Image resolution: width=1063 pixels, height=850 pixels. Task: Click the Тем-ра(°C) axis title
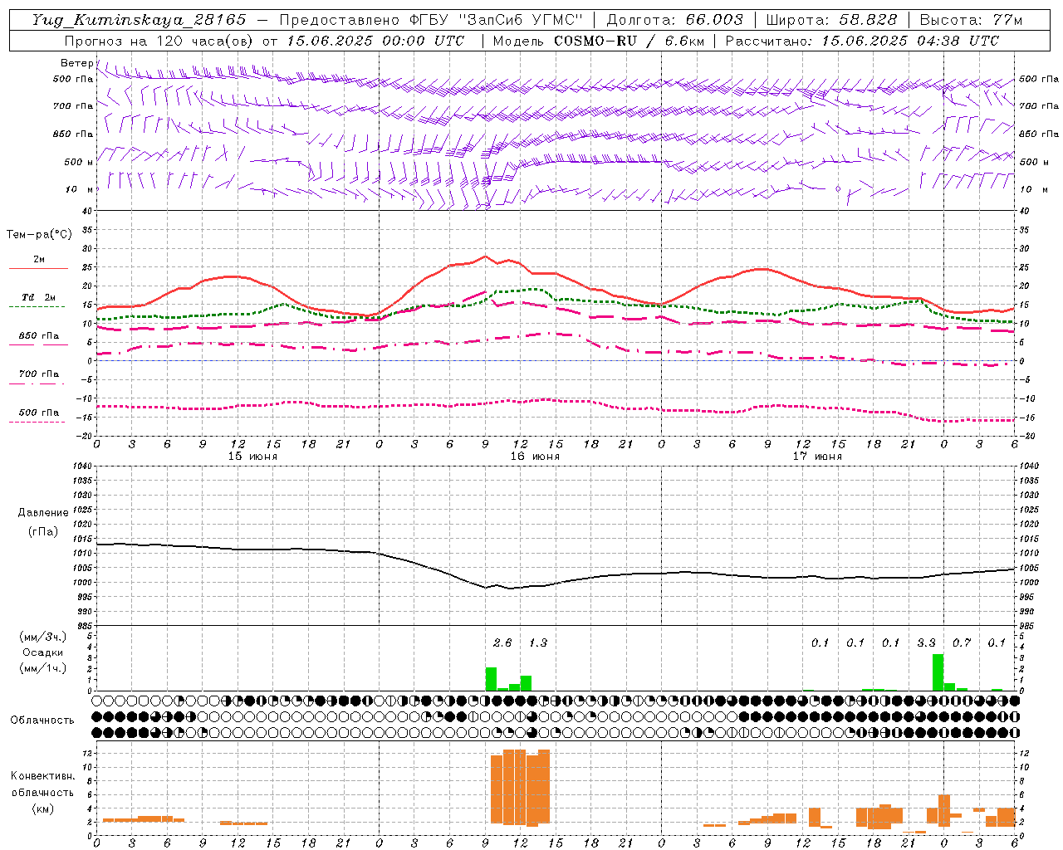click(x=39, y=235)
